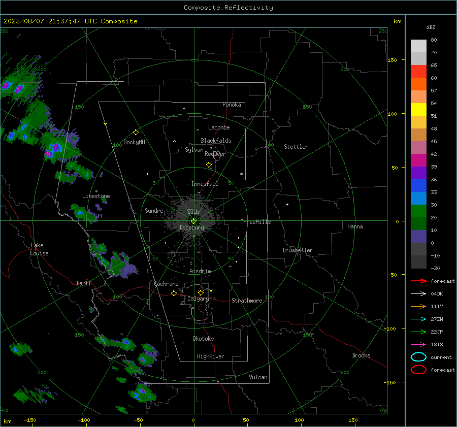This screenshot has width=457, height=427.
Task: Click the Calgary city label
Action: point(198,299)
